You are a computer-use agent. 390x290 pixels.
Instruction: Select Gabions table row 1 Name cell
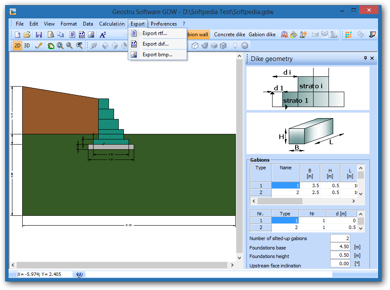click(285, 186)
